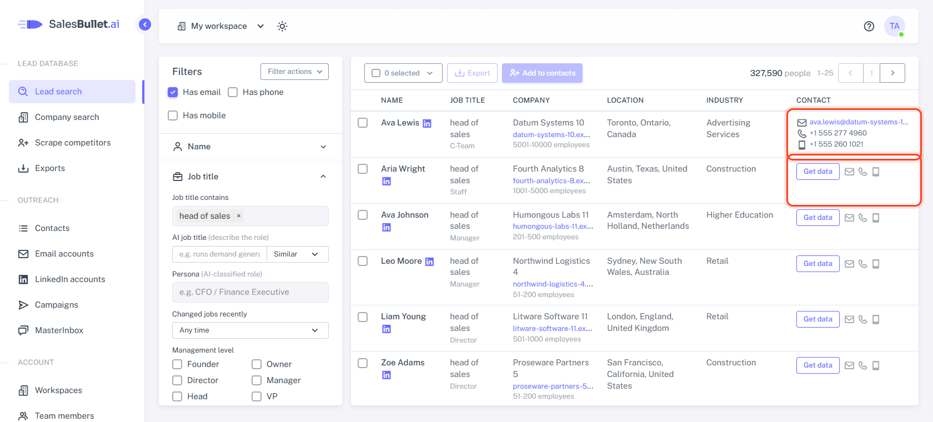Click the email icon in Liam Young's row
This screenshot has height=422, width=933.
pyautogui.click(x=849, y=319)
